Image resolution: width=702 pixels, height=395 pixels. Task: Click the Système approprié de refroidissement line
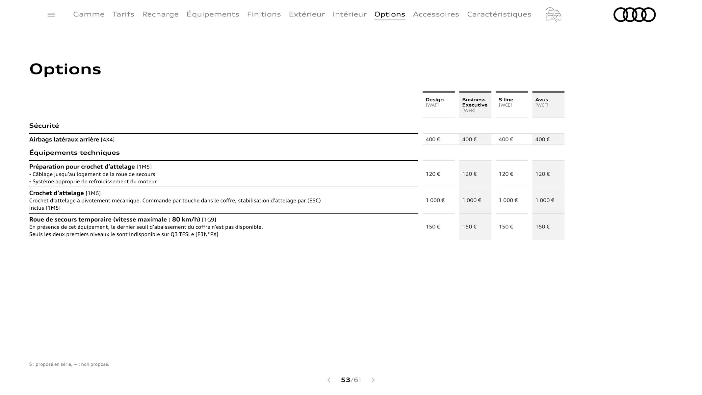click(93, 182)
